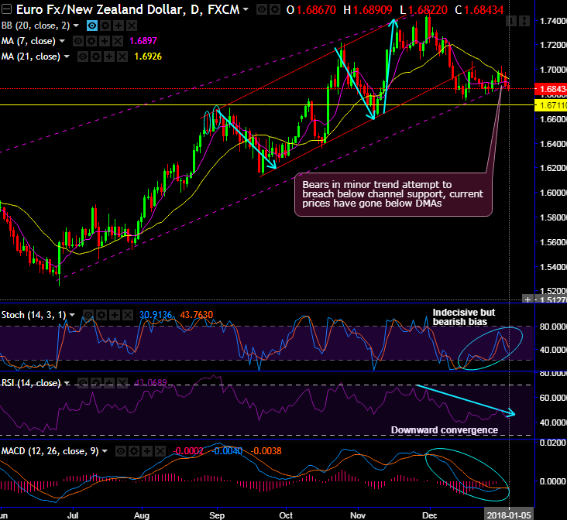Click plus icon on MA (7, close) row
Image resolution: width=567 pixels, height=520 pixels.
coord(105,41)
